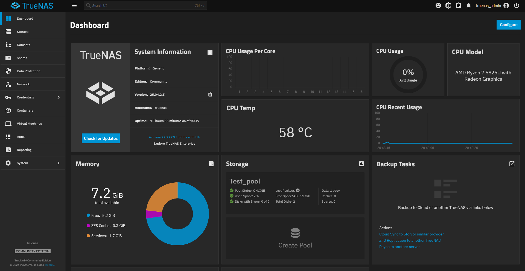Click the Check for Updates button
The image size is (525, 271).
click(101, 138)
